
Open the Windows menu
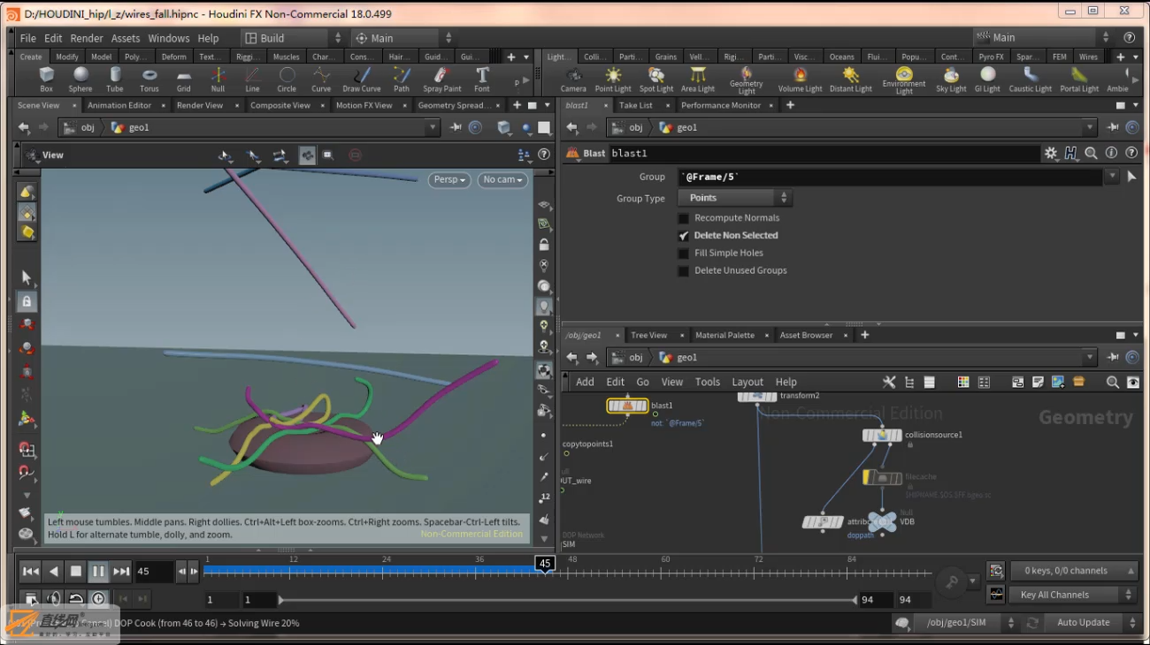pyautogui.click(x=169, y=38)
